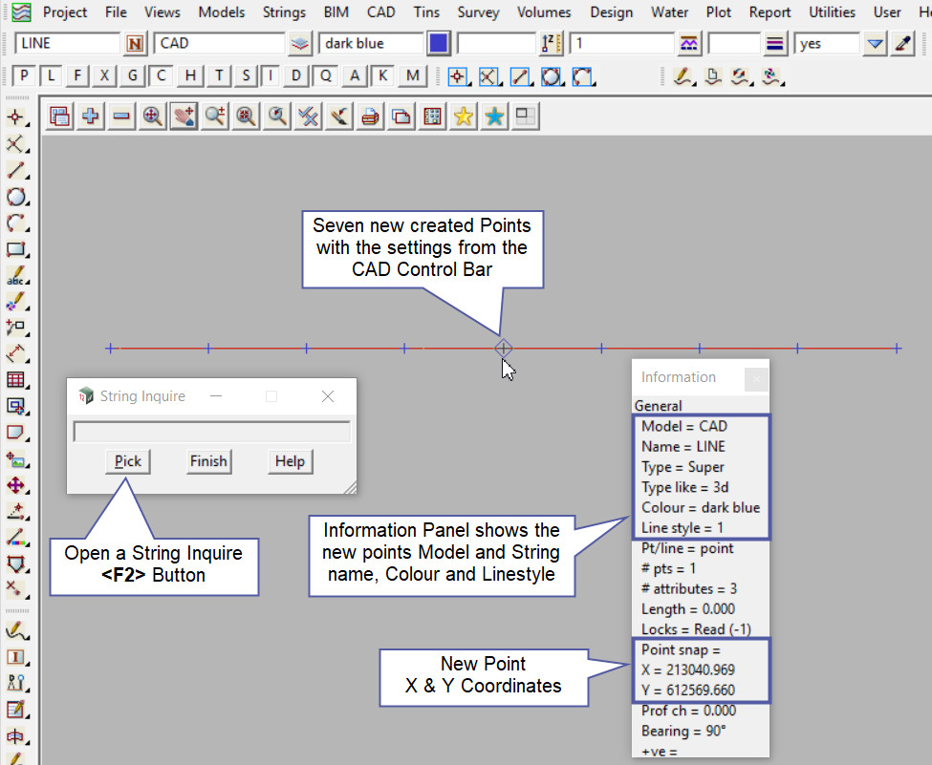The height and width of the screenshot is (765, 932).
Task: Select the rectangle drawing tool
Action: click(x=15, y=250)
